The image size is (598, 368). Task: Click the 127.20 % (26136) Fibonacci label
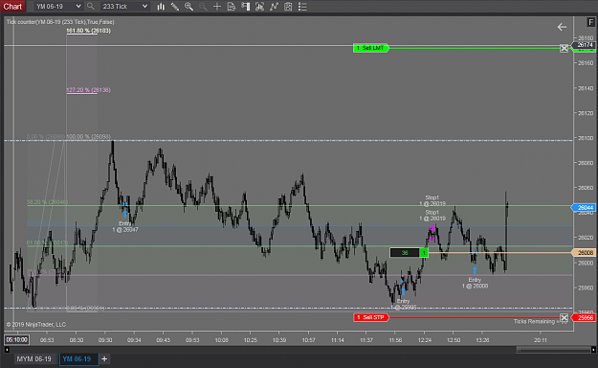point(88,90)
